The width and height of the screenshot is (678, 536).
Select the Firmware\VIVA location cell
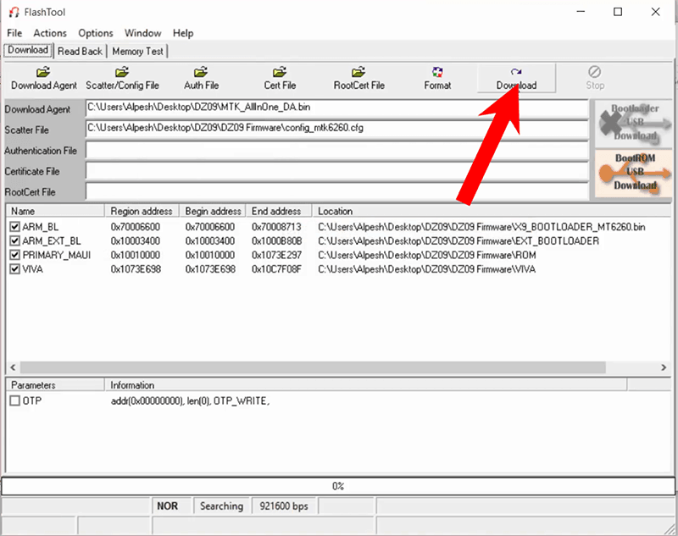pyautogui.click(x=427, y=269)
